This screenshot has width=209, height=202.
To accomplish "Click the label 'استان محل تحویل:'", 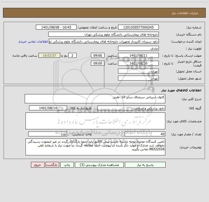I will (189, 72).
